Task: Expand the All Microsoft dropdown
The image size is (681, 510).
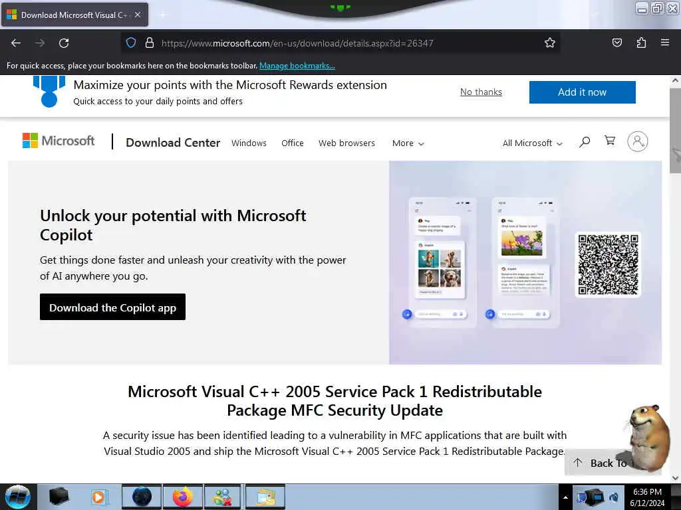Action: tap(532, 143)
